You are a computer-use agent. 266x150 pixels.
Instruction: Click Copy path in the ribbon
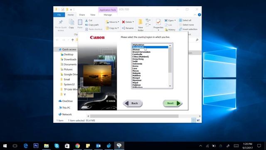92,25
